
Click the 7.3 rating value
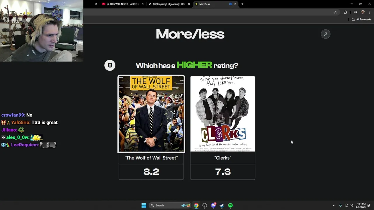(x=223, y=172)
